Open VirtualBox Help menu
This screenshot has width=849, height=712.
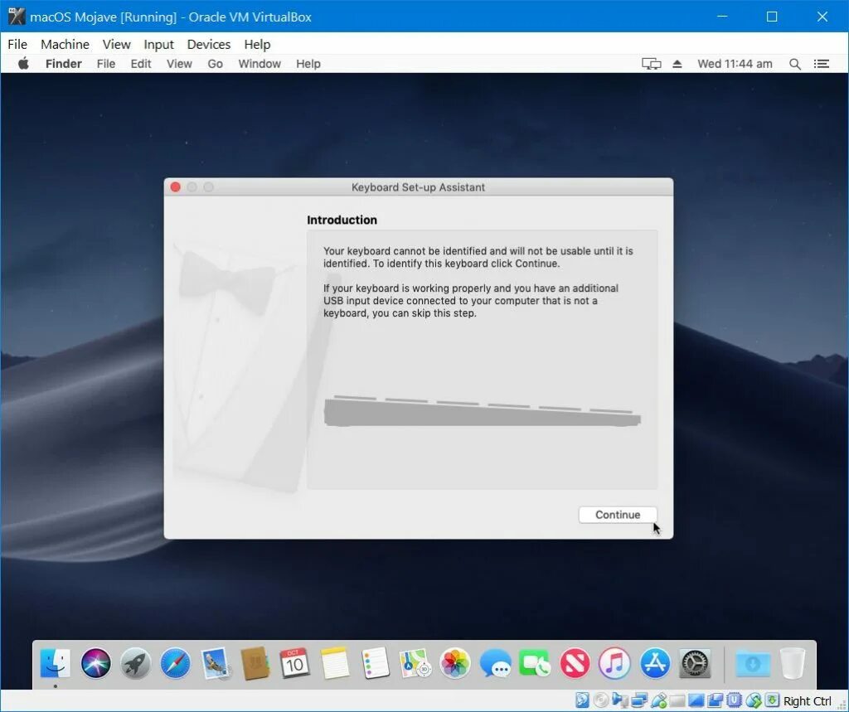click(x=257, y=45)
